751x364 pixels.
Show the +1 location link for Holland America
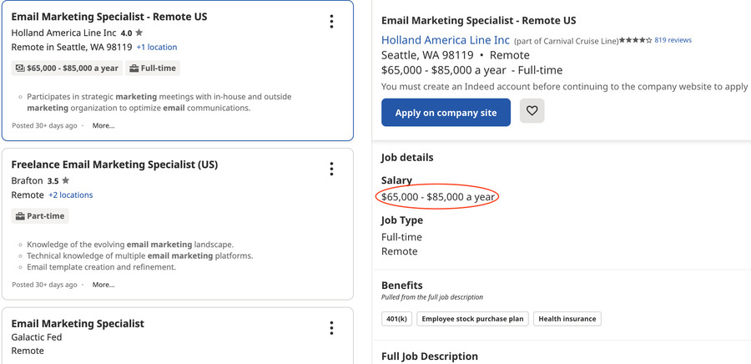tap(157, 47)
